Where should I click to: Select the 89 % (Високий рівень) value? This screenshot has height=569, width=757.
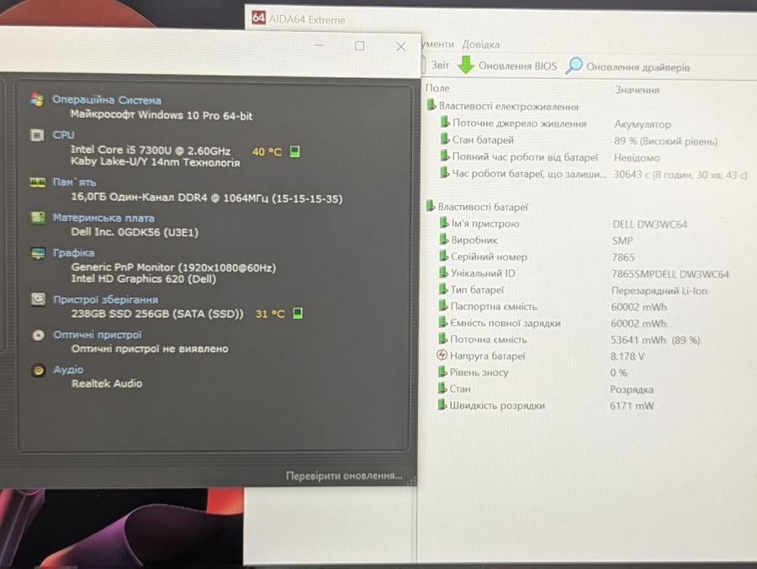665,141
